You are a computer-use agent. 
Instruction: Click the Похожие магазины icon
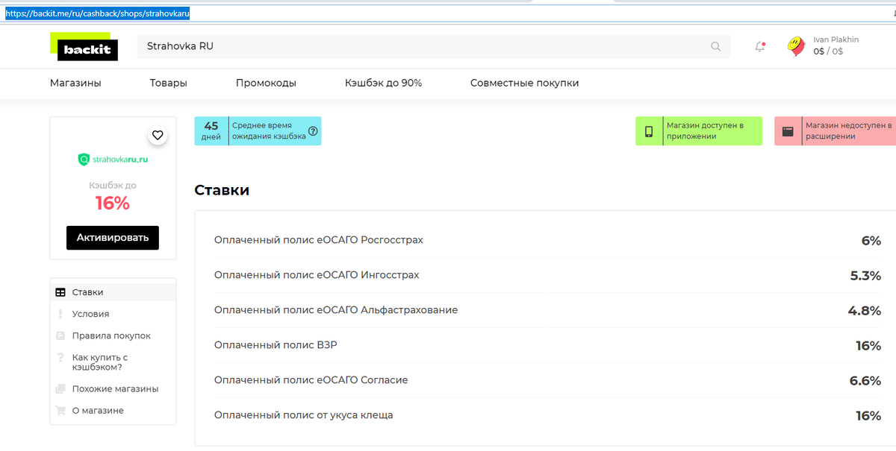tap(60, 389)
